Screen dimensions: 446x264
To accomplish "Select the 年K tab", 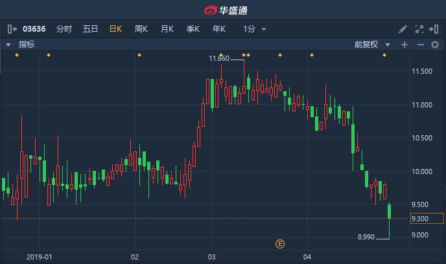I will tap(218, 29).
